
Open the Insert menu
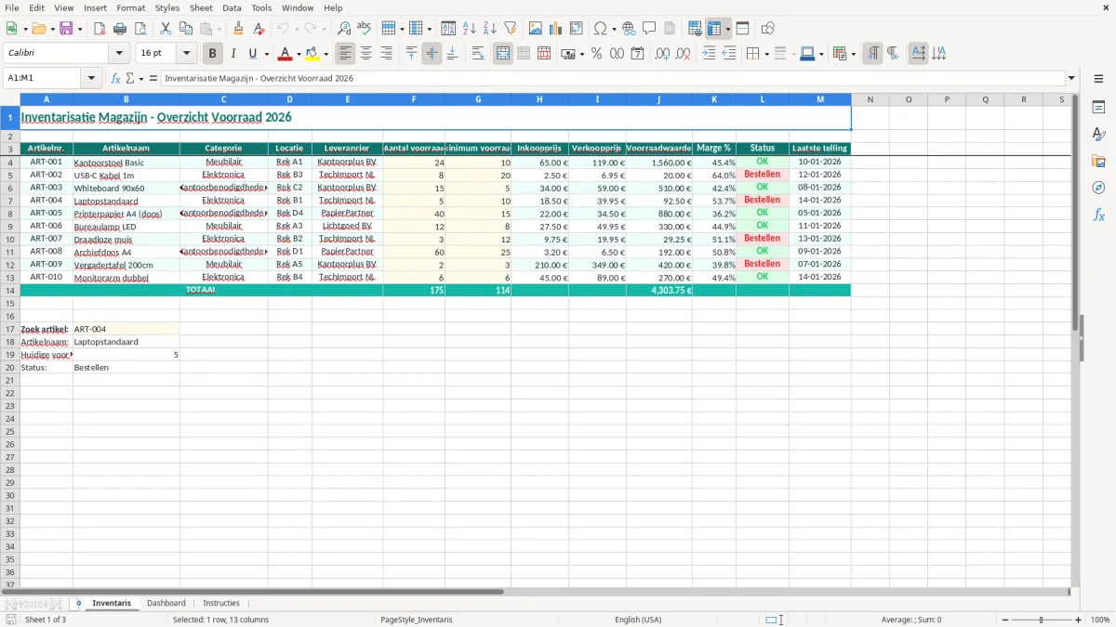click(95, 7)
